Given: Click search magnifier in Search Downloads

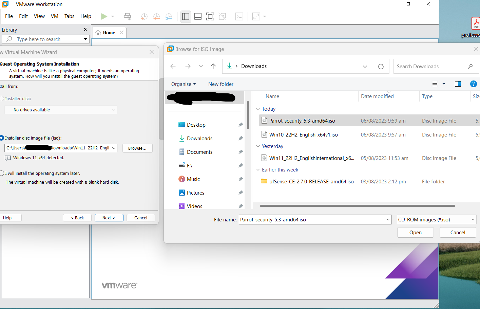Looking at the screenshot, I should click(x=470, y=67).
